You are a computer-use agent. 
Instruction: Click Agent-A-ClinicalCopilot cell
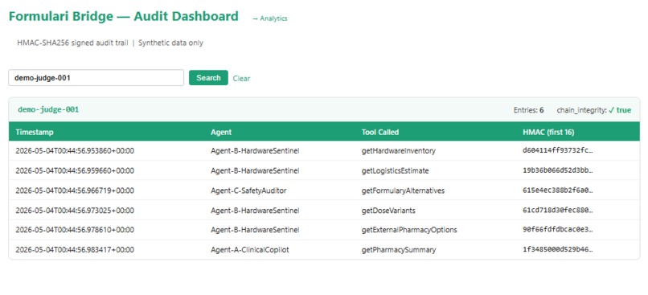(x=249, y=249)
